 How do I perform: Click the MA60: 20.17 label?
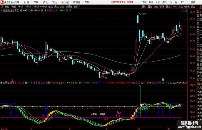pyautogui.click(x=65, y=11)
